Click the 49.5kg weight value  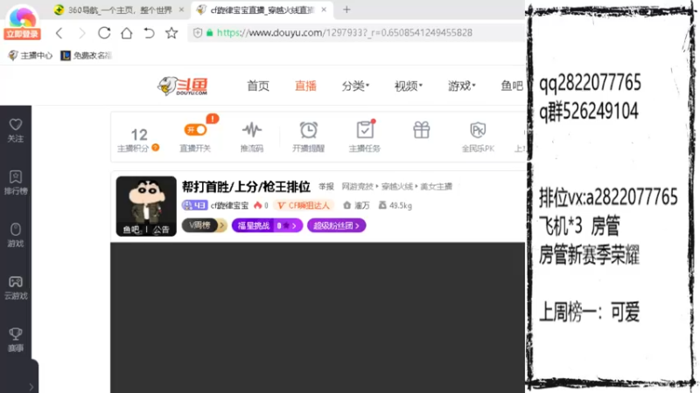401,205
